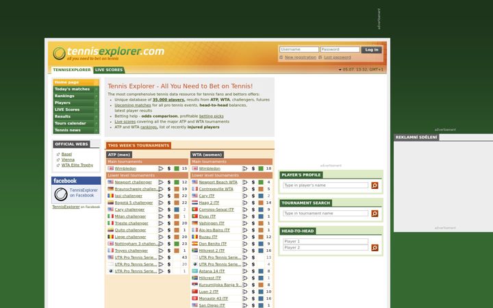Open Results in the side menu
The image size is (493, 308).
(x=76, y=116)
